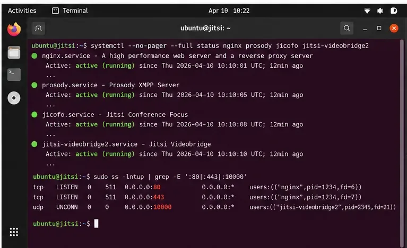Viewport: 407px width, 248px height.
Task: Click 'Jitsi Conference Focus' description text
Action: click(147, 115)
